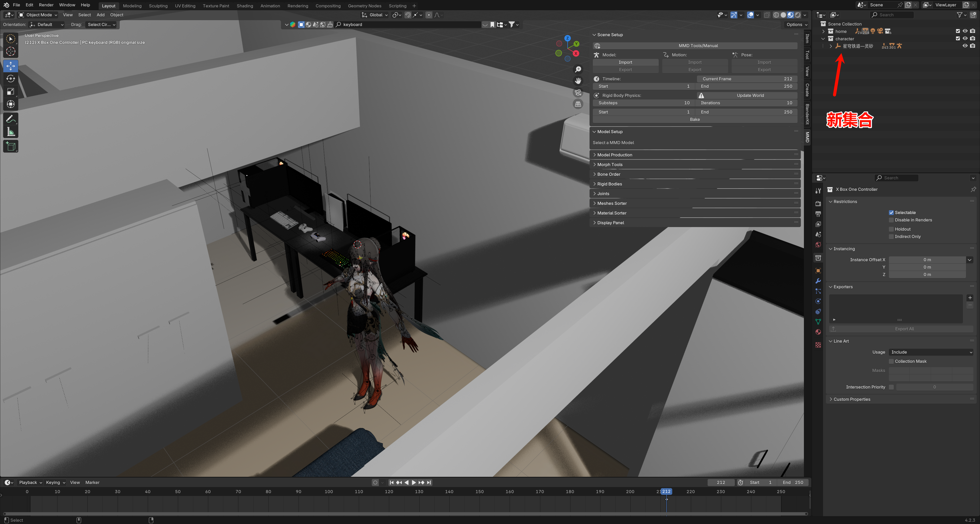Select the Measure ruler tool
The image size is (980, 524).
click(11, 132)
